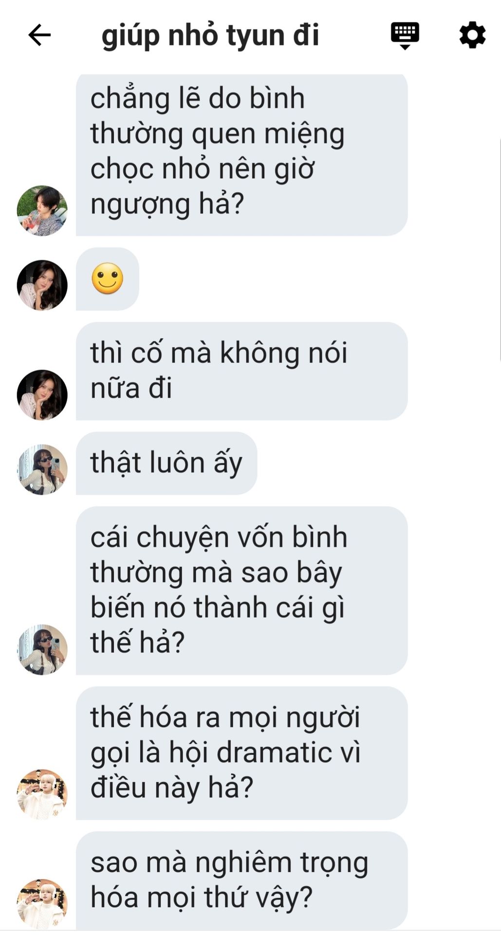The image size is (501, 935).
Task: Tap the back arrow icon
Action: (x=39, y=35)
